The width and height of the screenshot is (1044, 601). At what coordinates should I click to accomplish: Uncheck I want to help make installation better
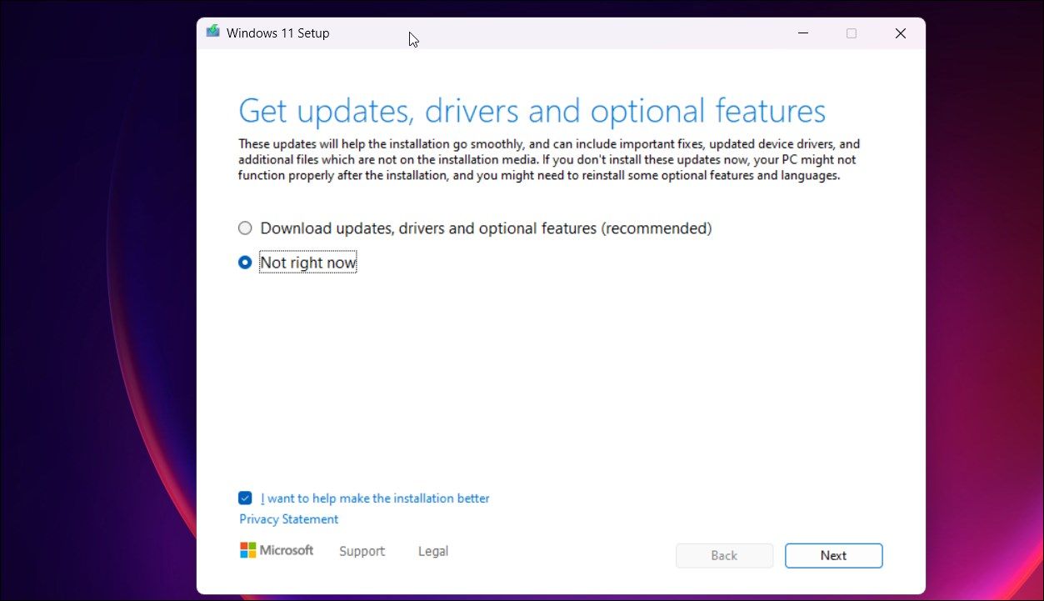click(245, 498)
